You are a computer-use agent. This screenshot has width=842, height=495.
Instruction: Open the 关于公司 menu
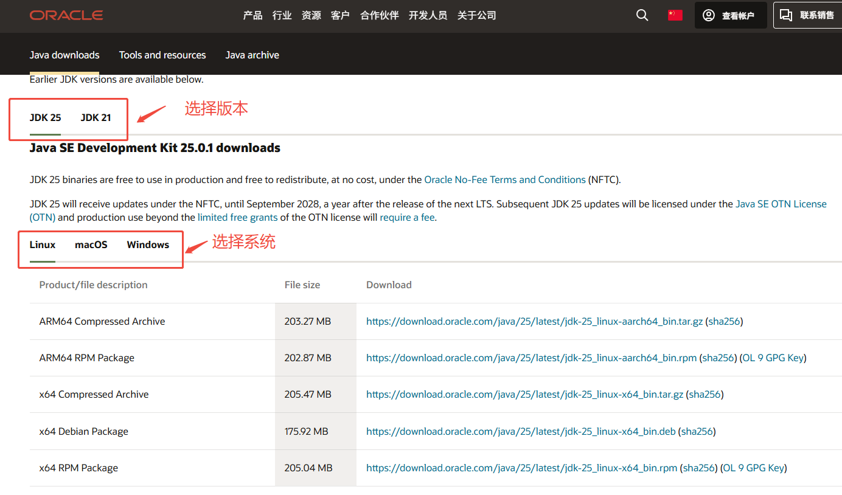(477, 15)
